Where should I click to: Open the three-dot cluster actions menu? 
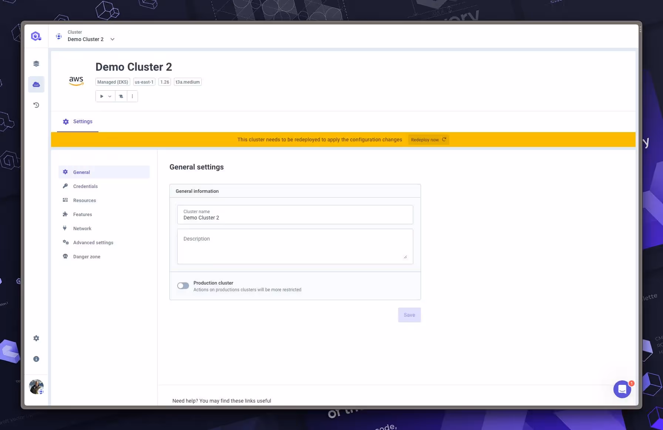point(132,96)
